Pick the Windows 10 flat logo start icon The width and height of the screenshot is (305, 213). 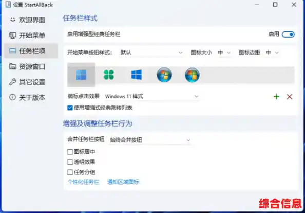tap(137, 75)
